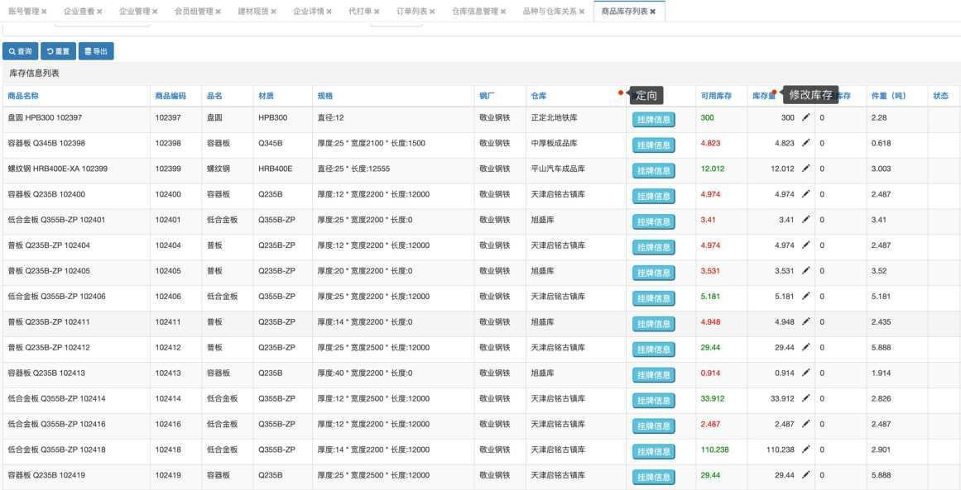This screenshot has height=490, width=961.
Task: Switch to the 仓库信息管理 tab
Action: 475,12
